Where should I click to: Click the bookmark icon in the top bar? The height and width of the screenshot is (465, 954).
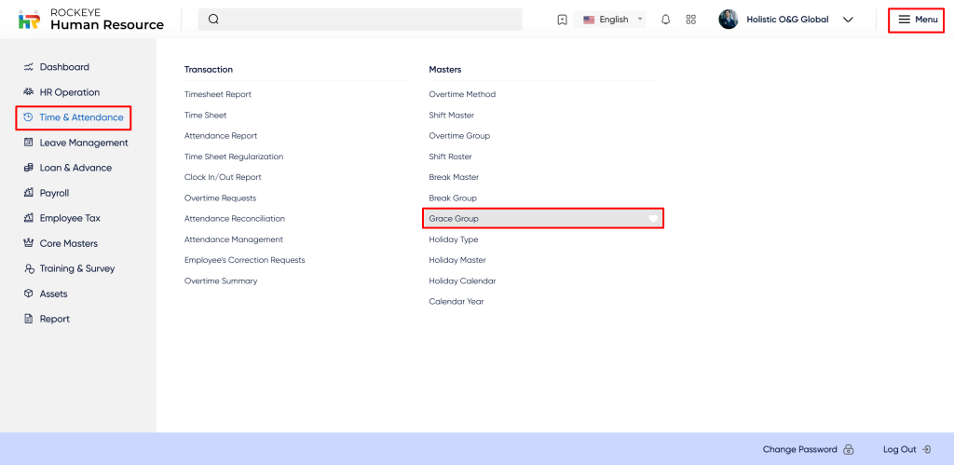(x=562, y=20)
